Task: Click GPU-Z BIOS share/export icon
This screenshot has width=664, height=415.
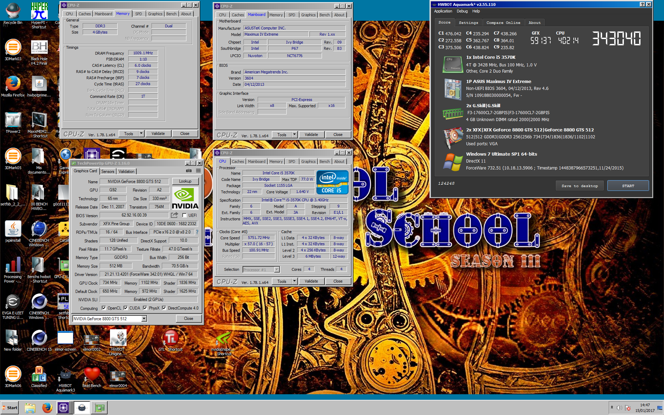Action: click(174, 215)
